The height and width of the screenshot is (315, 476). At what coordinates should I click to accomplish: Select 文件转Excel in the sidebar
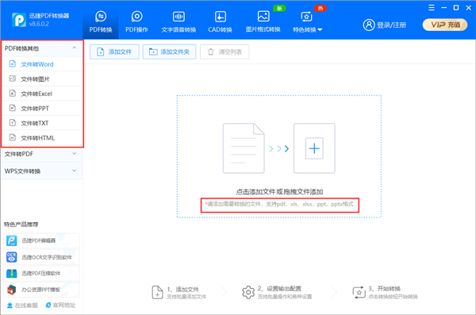click(x=42, y=94)
